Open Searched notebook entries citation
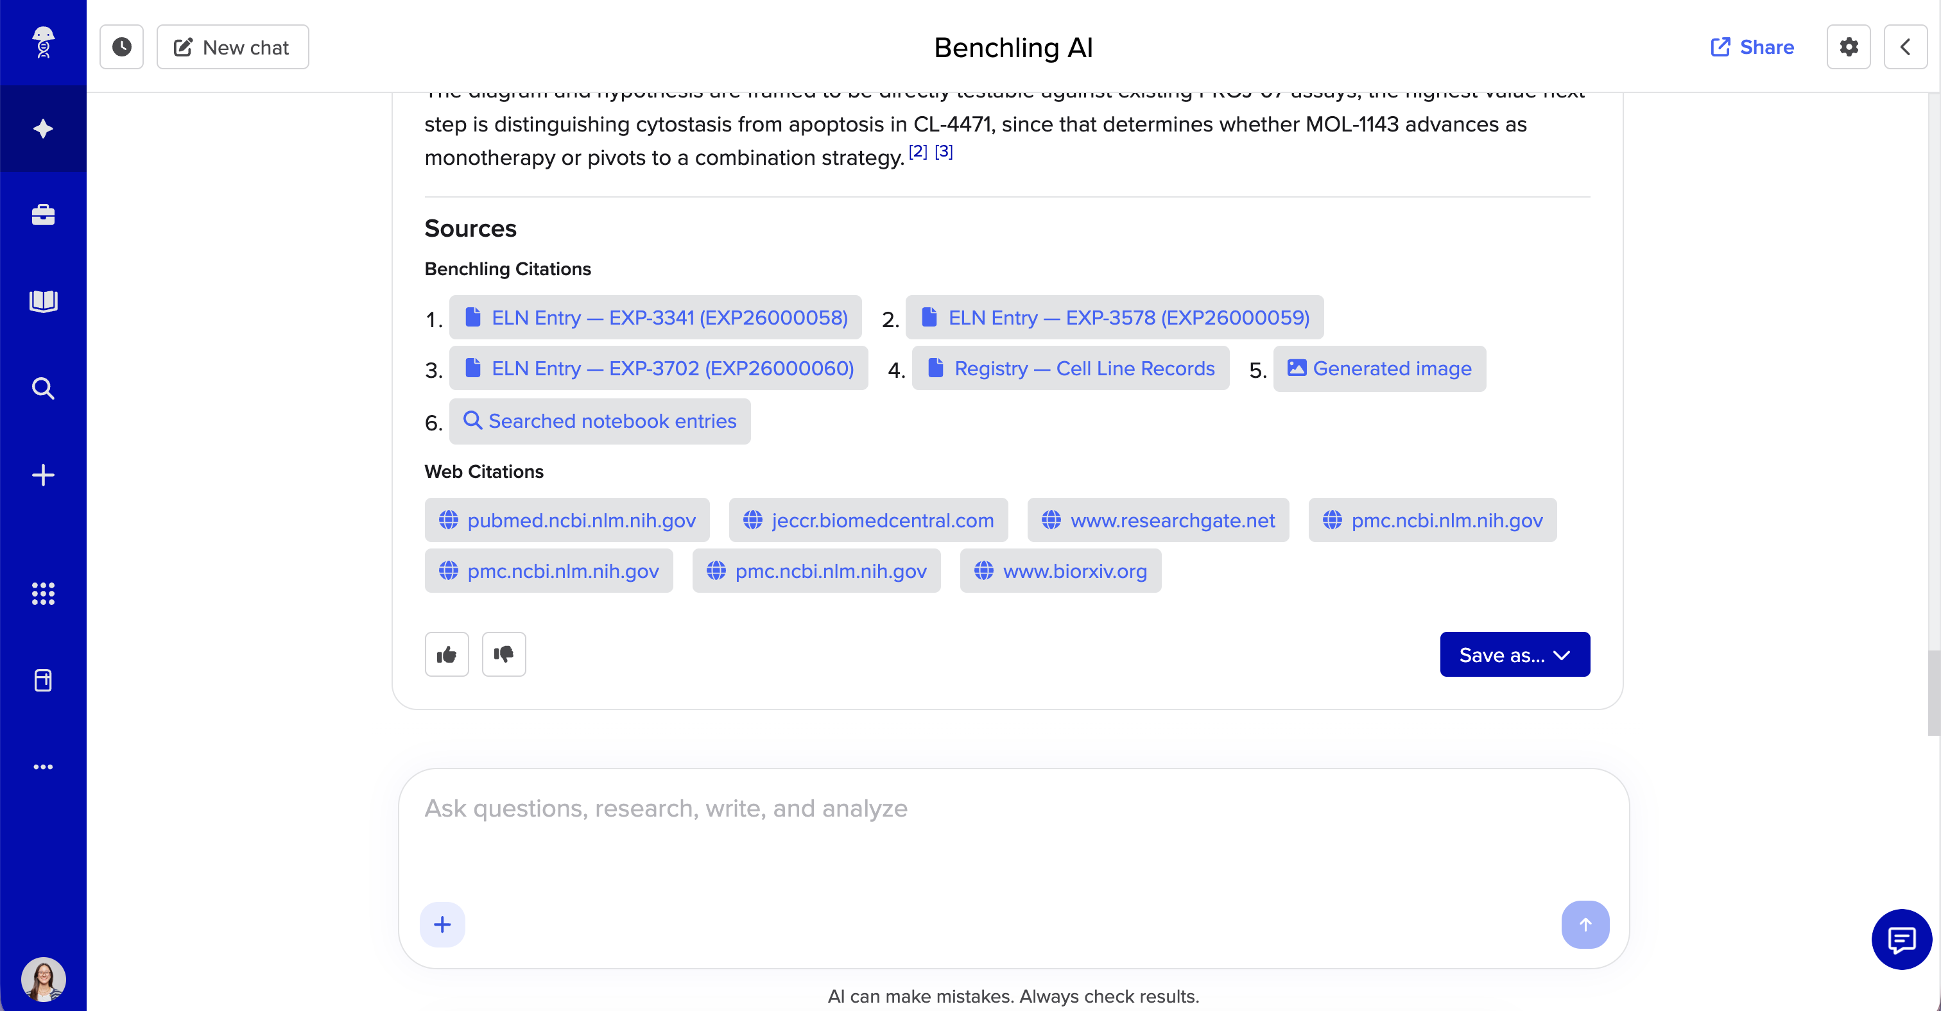The image size is (1941, 1011). [x=599, y=421]
